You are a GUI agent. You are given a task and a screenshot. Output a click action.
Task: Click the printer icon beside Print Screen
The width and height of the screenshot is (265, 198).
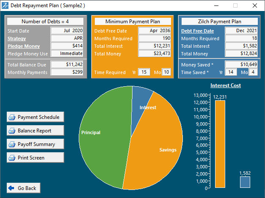[x=12, y=158]
